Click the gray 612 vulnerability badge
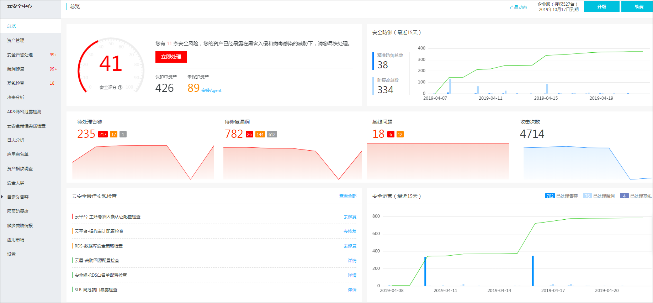 [272, 134]
